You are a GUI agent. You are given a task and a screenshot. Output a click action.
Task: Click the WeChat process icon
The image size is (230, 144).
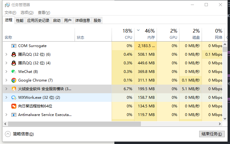14,72
